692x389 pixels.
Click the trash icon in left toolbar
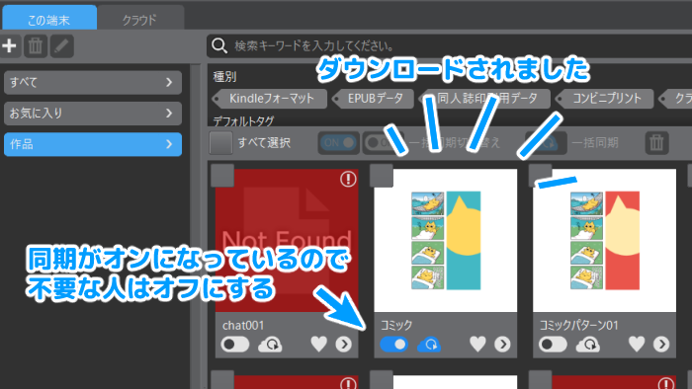click(36, 45)
